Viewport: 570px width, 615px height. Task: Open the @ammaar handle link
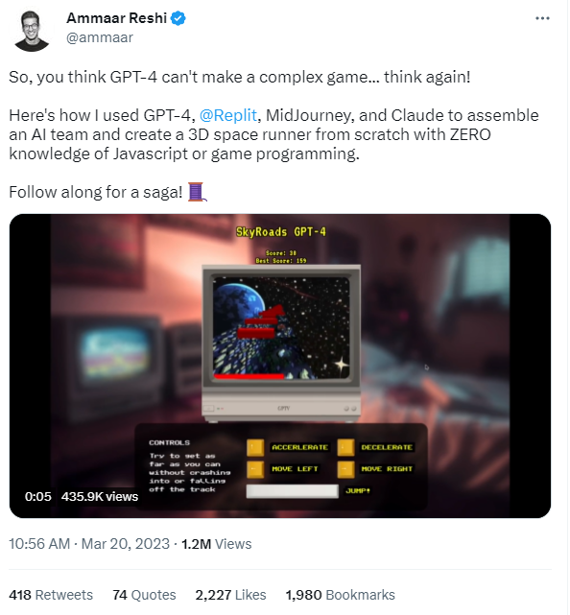pos(100,37)
